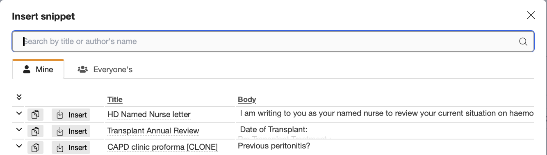Open the Transplant Annual Review title

pos(153,131)
